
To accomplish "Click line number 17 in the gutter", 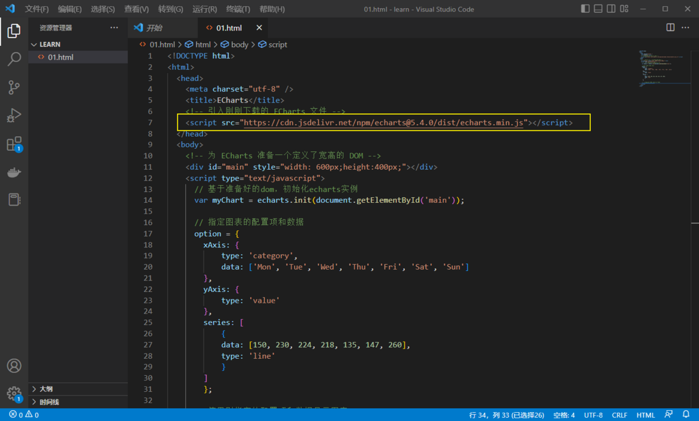I will (x=148, y=233).
